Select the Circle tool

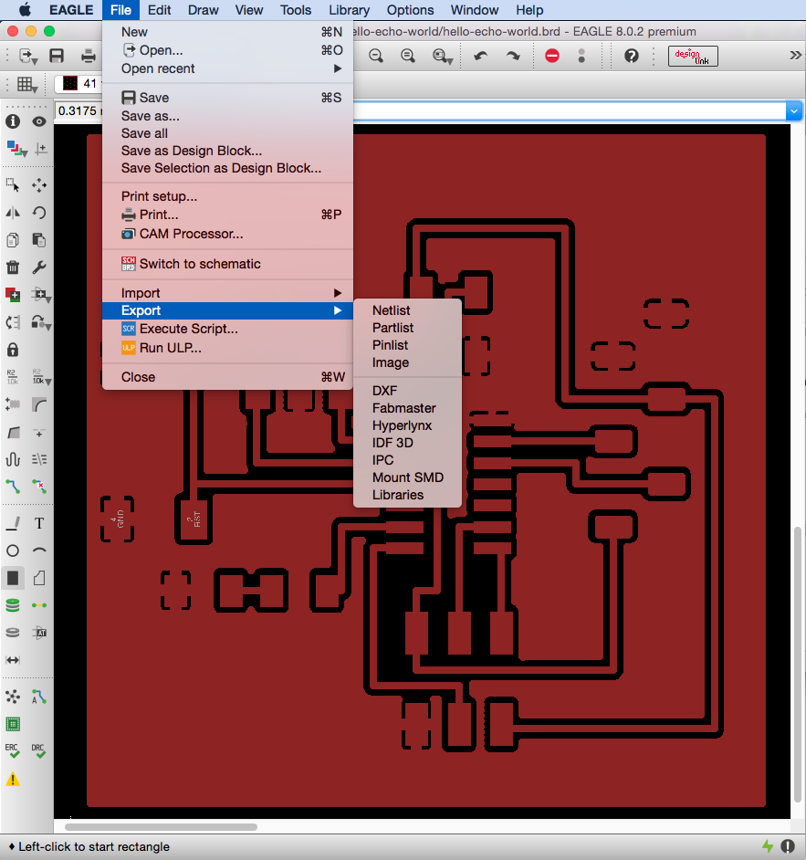(x=13, y=551)
